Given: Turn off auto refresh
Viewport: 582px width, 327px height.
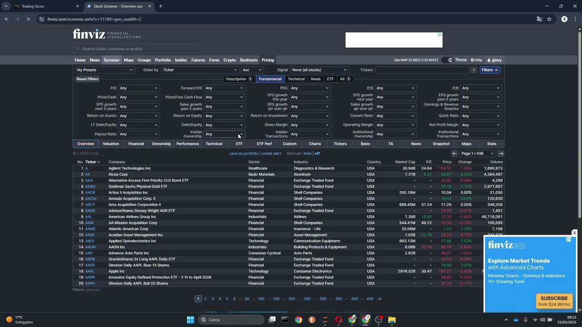Looking at the screenshot, I should (317, 154).
